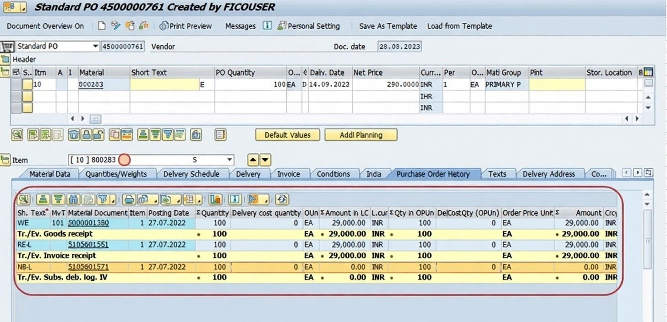667x322 pixels.
Task: Click the Default Values button
Action: (x=287, y=135)
